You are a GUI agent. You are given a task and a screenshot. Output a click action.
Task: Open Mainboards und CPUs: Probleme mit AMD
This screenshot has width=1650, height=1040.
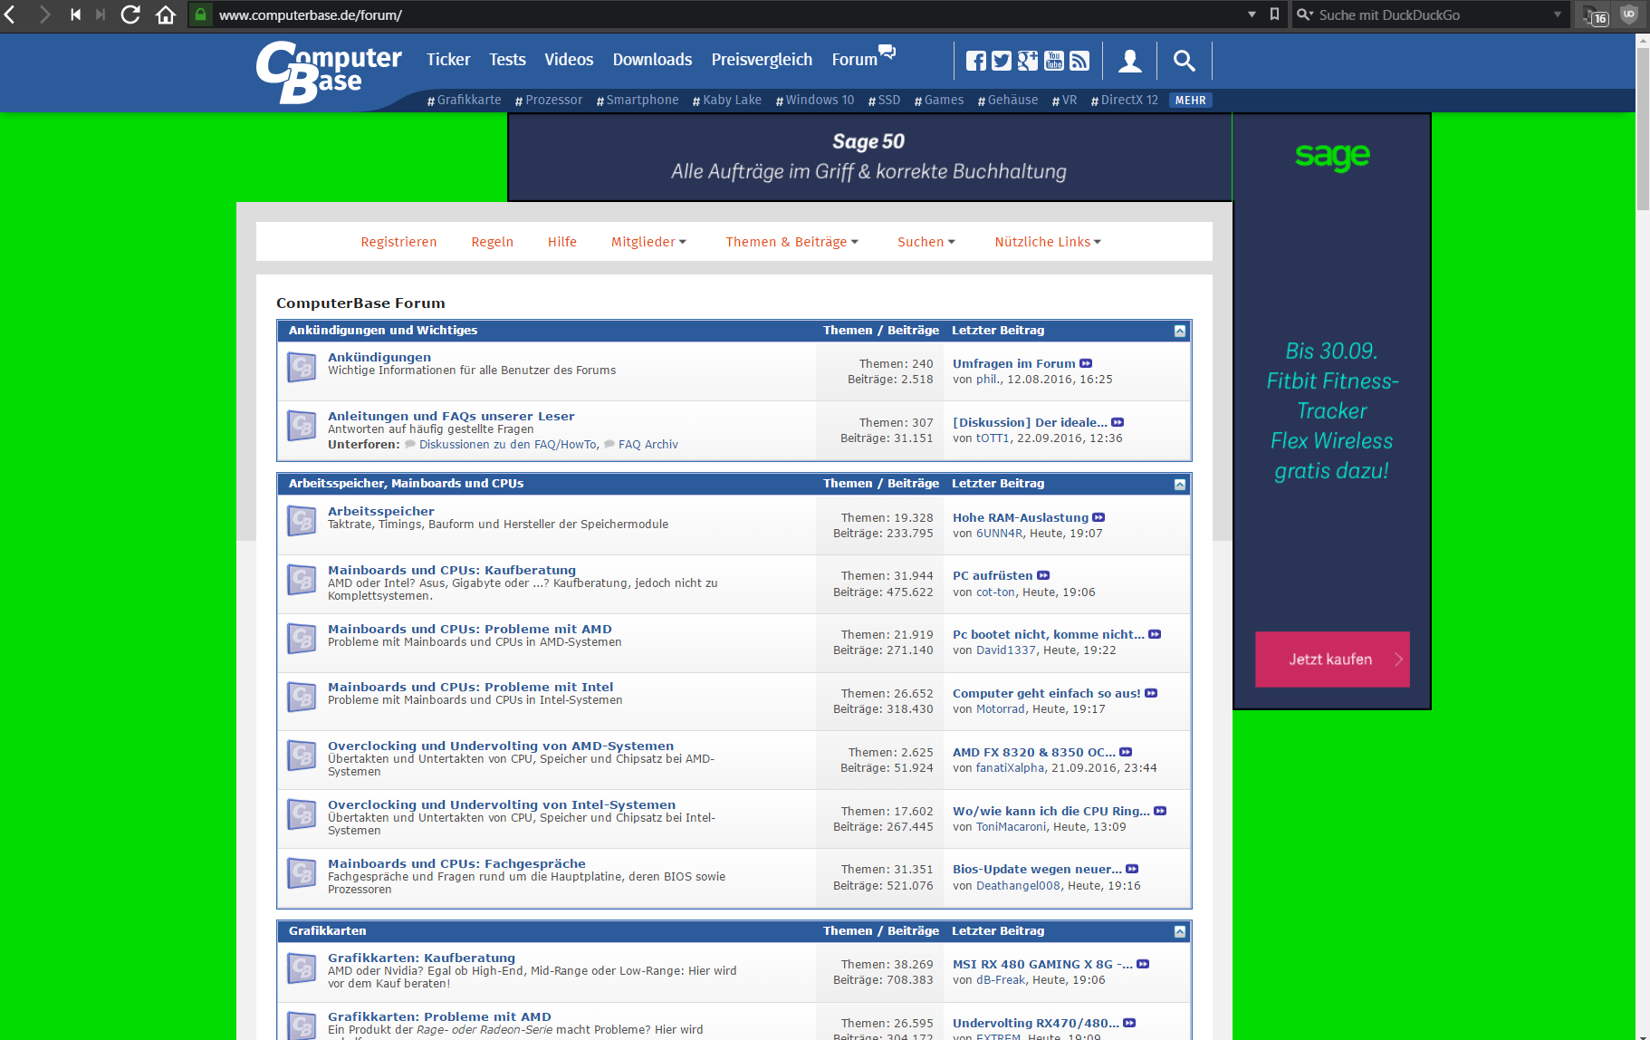tap(469, 630)
